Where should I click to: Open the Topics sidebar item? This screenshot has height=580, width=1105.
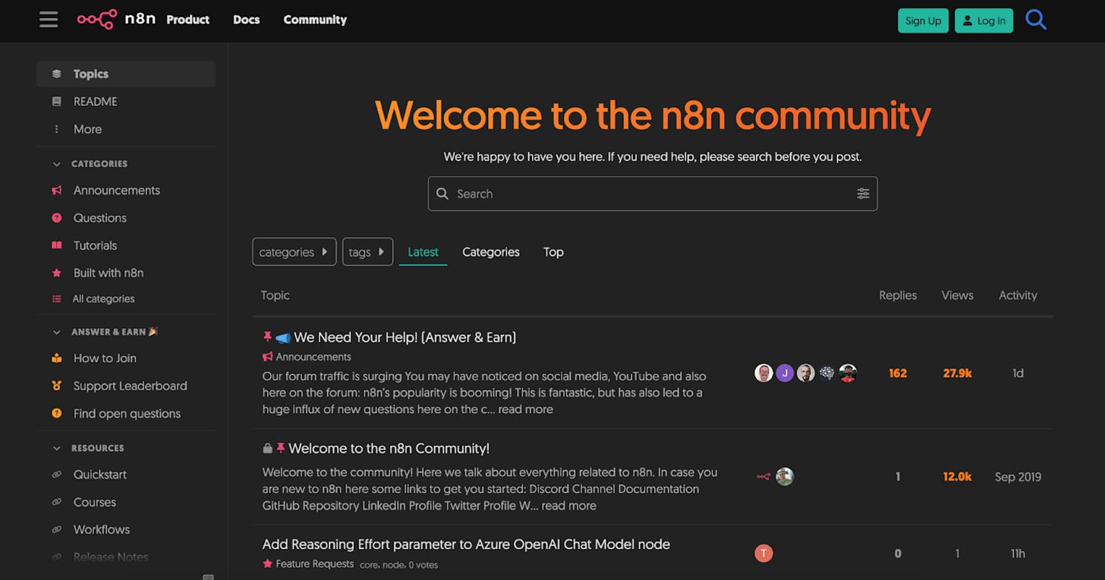click(x=126, y=74)
